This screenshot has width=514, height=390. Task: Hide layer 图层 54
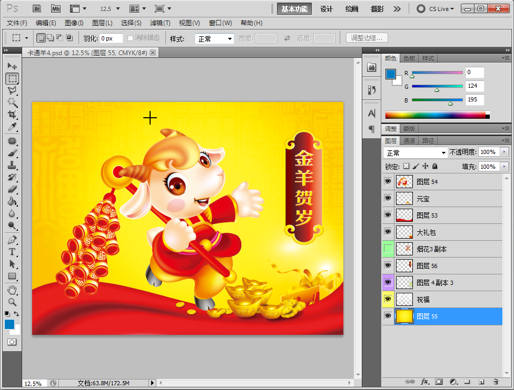pyautogui.click(x=388, y=181)
